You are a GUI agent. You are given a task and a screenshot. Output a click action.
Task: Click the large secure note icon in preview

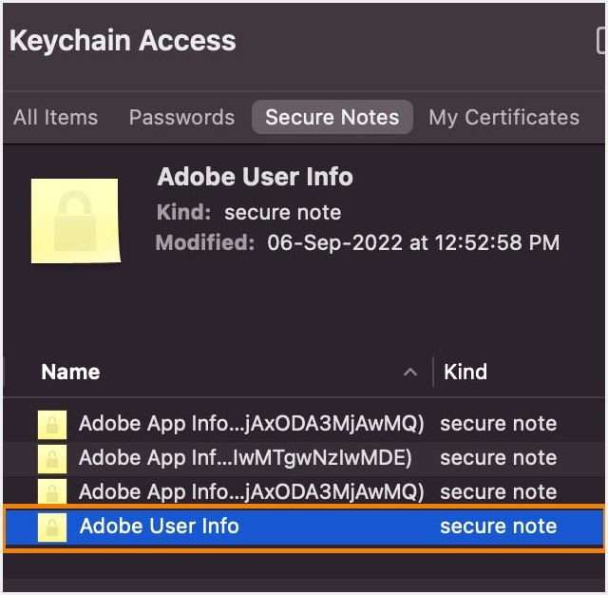point(75,221)
